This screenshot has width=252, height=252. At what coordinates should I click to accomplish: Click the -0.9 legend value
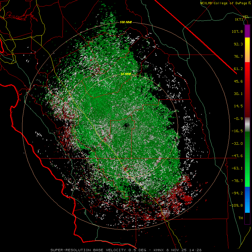[238, 119]
